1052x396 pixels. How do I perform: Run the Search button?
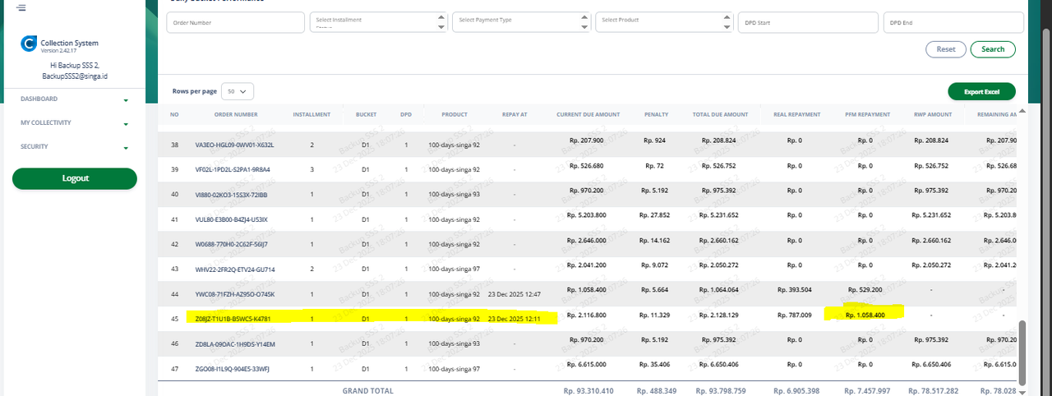(993, 49)
